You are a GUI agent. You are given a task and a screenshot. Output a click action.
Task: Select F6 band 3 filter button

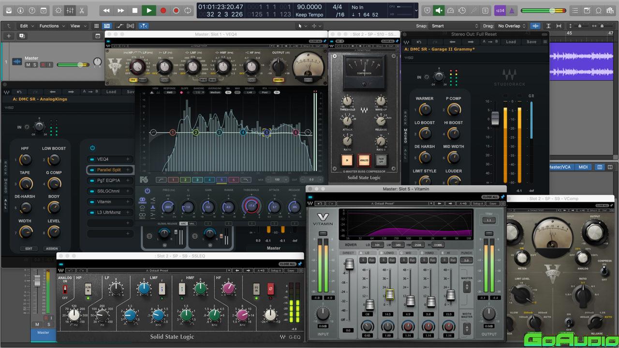[x=197, y=180]
